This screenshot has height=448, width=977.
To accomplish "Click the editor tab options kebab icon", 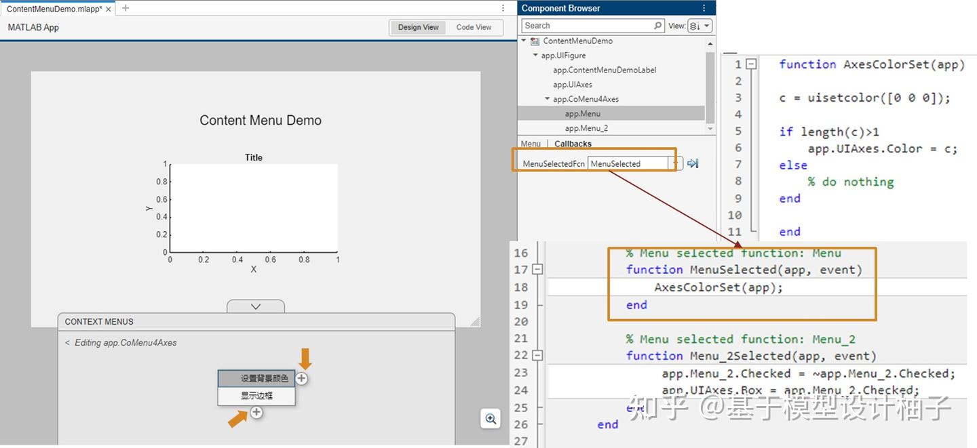I will point(501,7).
